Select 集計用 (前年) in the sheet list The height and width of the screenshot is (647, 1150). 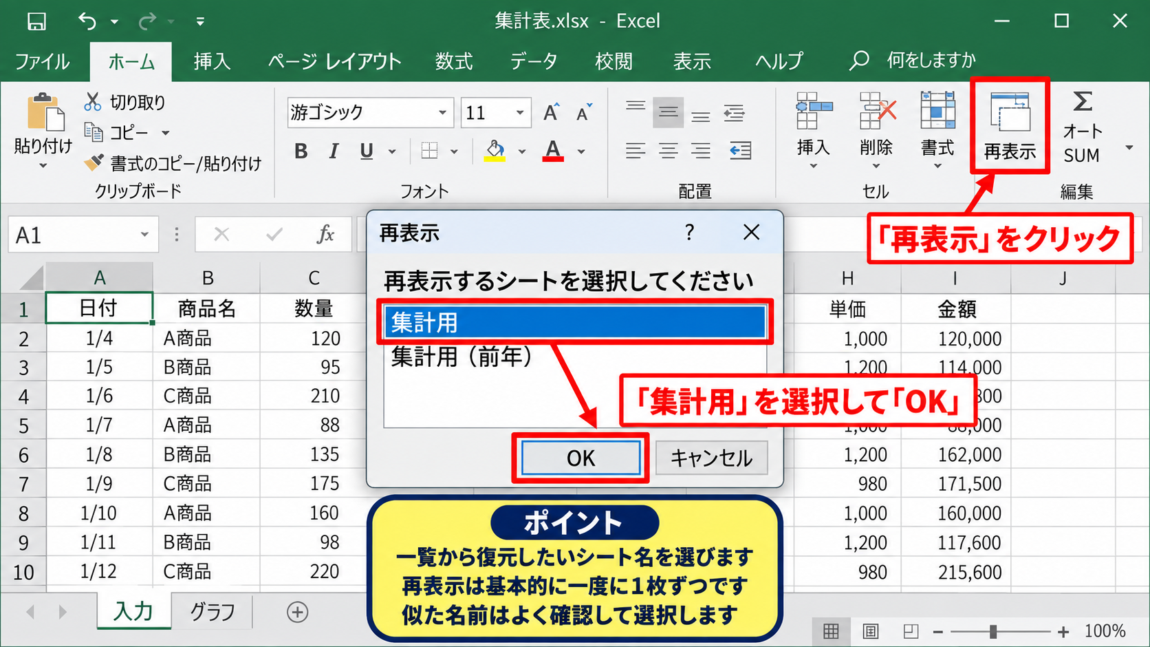coord(575,357)
